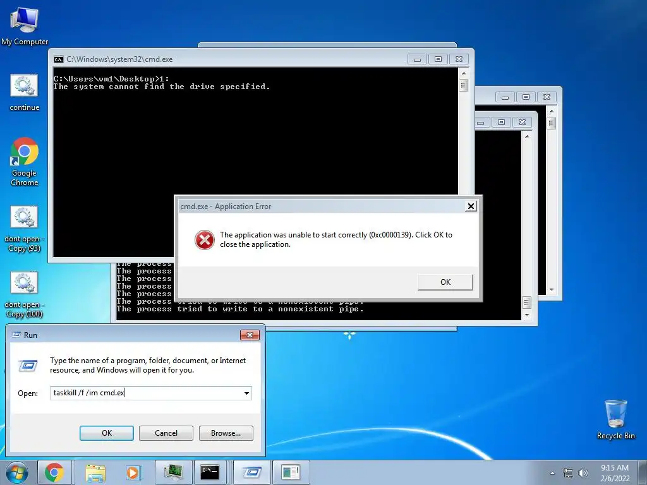Maximize the front cmd.exe window
Screen dimensions: 647x485
point(438,59)
